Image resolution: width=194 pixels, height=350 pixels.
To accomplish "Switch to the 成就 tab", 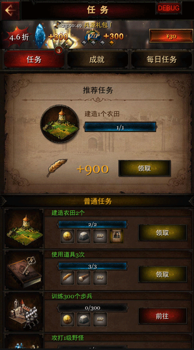I will pos(97,60).
